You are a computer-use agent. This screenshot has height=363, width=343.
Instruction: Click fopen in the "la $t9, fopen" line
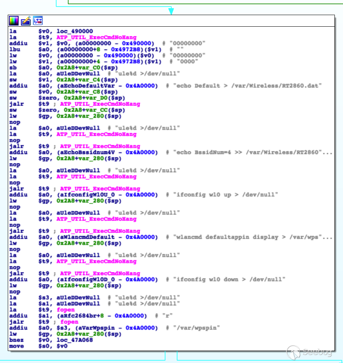point(65,310)
